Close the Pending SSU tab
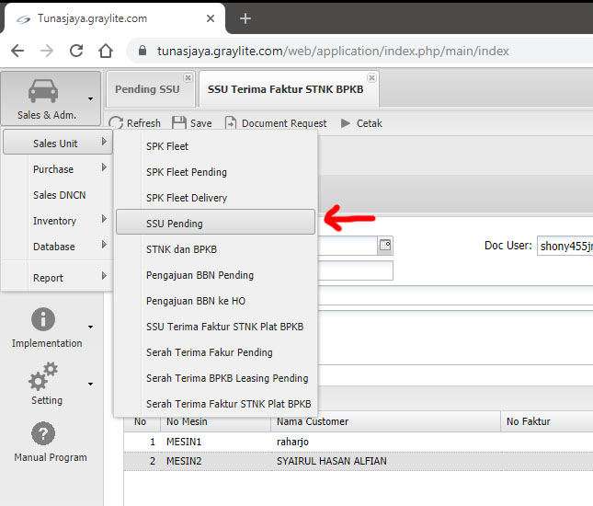The width and height of the screenshot is (593, 506). click(188, 78)
